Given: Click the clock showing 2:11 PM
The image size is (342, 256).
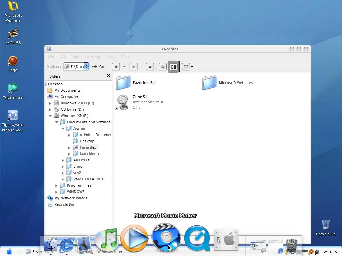Looking at the screenshot, I should [x=330, y=252].
